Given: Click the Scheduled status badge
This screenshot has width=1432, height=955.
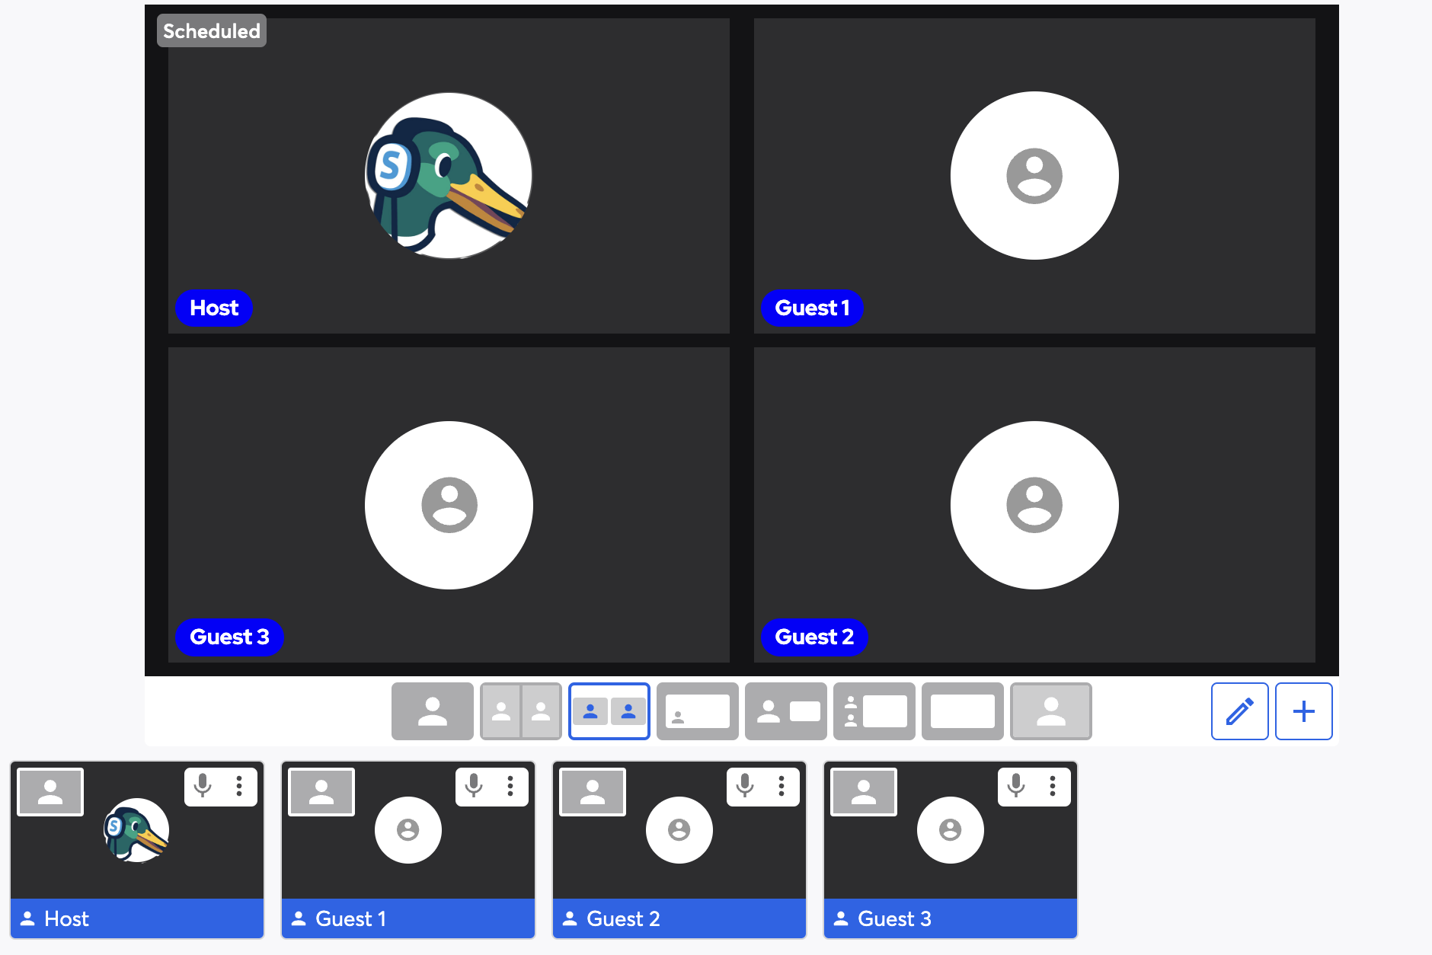Looking at the screenshot, I should [212, 31].
